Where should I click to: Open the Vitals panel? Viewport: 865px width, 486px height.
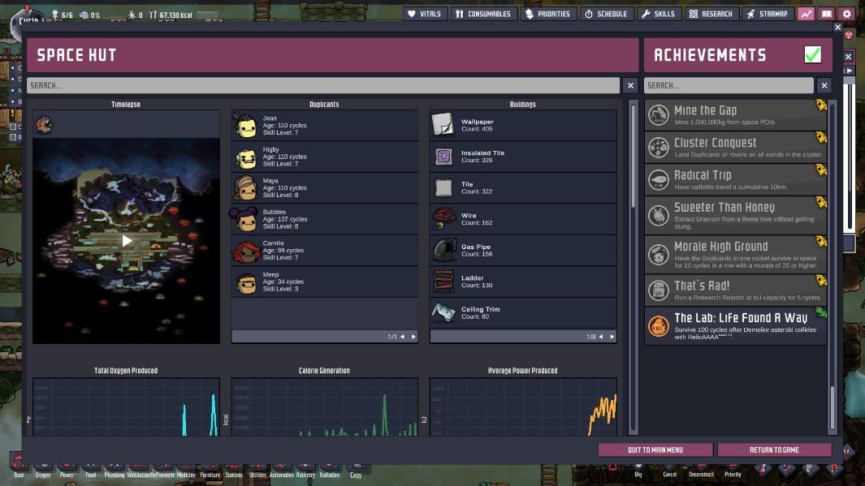click(x=424, y=14)
